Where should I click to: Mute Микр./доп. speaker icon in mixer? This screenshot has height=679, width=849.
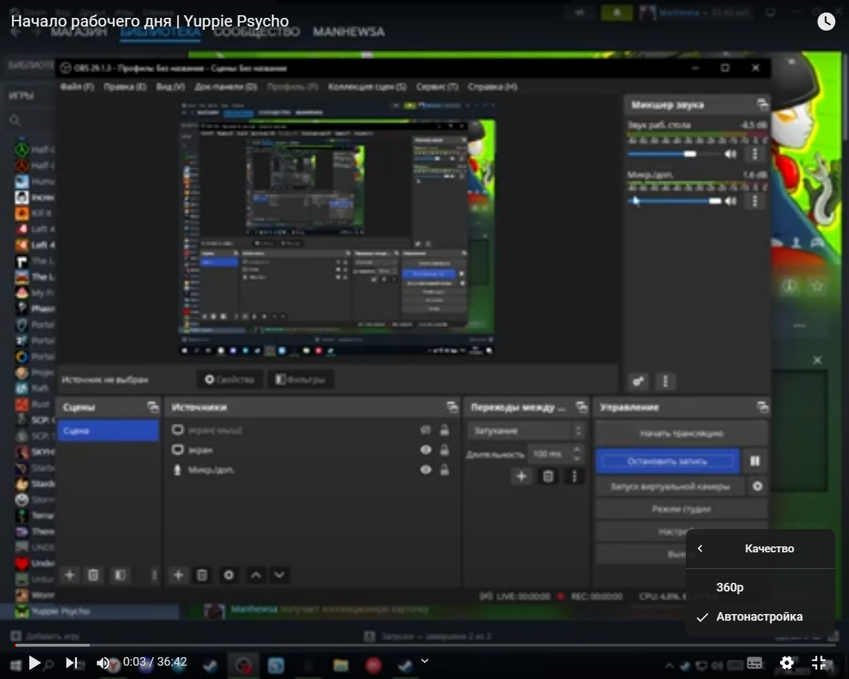tap(730, 201)
